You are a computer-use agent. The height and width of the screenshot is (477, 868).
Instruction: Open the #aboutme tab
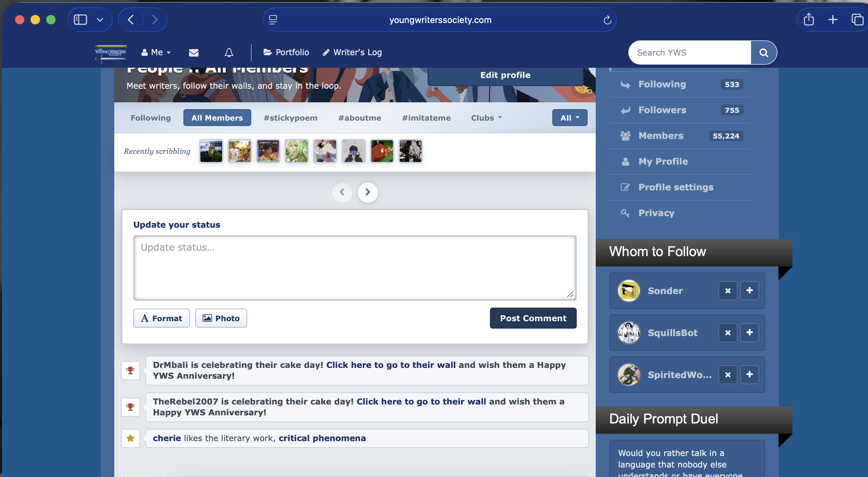coord(360,118)
